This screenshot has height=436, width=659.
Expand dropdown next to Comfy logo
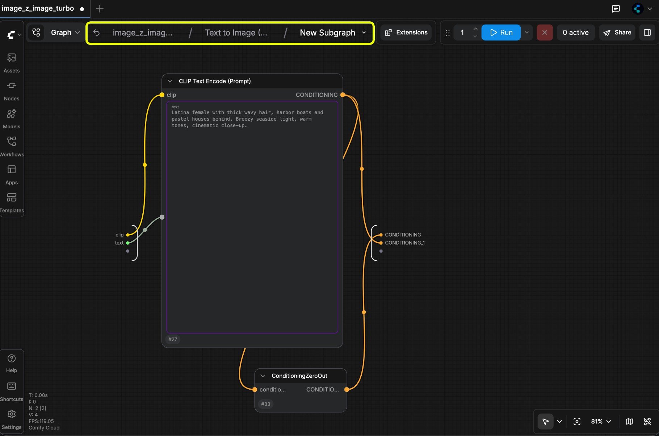(x=20, y=35)
